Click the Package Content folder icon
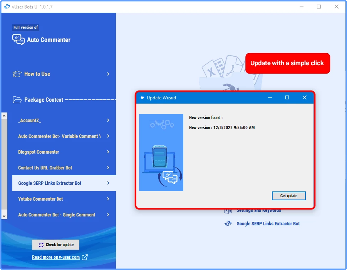 pyautogui.click(x=17, y=100)
